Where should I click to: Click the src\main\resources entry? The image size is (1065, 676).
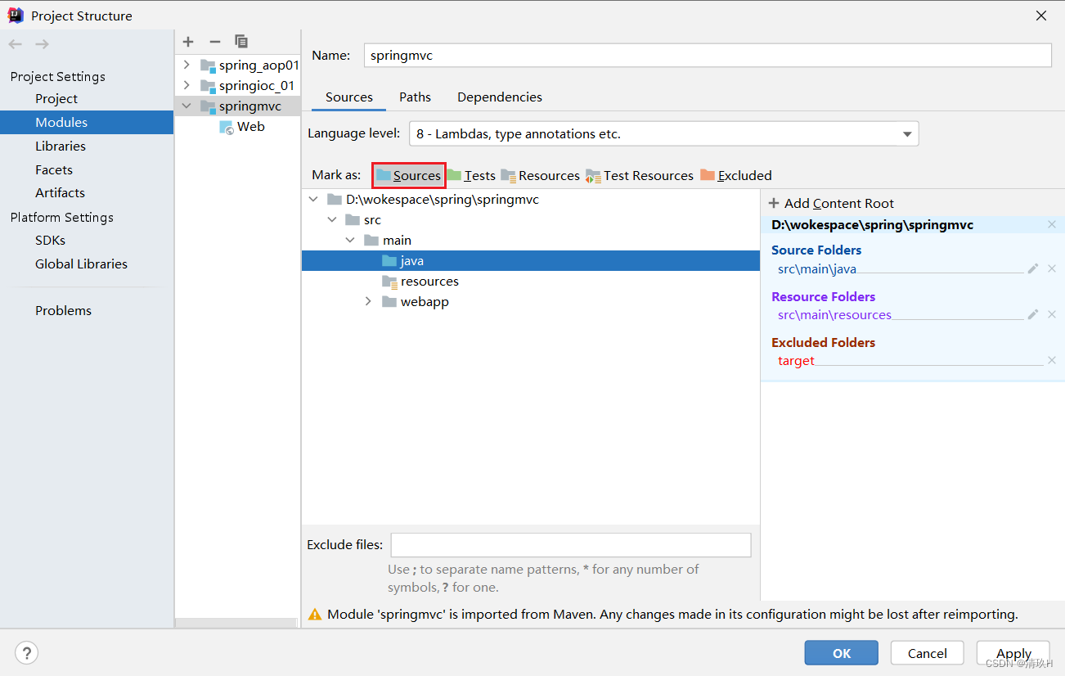tap(834, 314)
